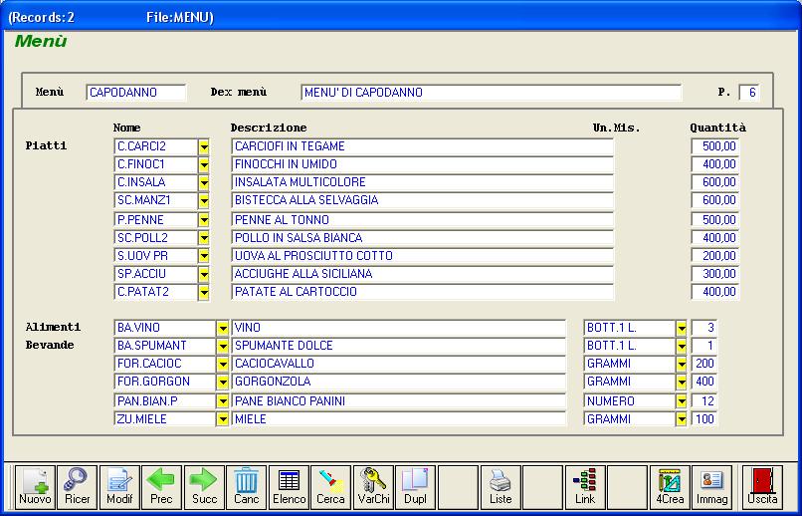Click the MENU' DI CAPODANNO description field
This screenshot has height=516, width=802.
491,93
